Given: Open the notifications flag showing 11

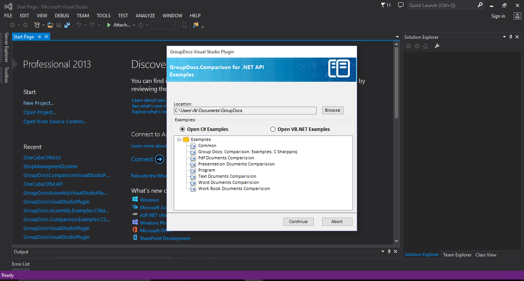Looking at the screenshot, I should tap(386, 5).
